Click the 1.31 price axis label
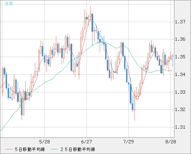The image size is (191, 154). (180, 127)
